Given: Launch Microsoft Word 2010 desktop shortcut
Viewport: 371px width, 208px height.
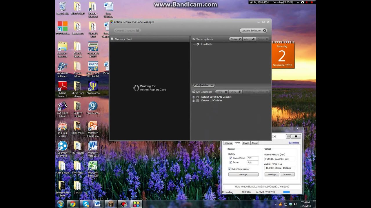Looking at the screenshot, I should 93,149.
